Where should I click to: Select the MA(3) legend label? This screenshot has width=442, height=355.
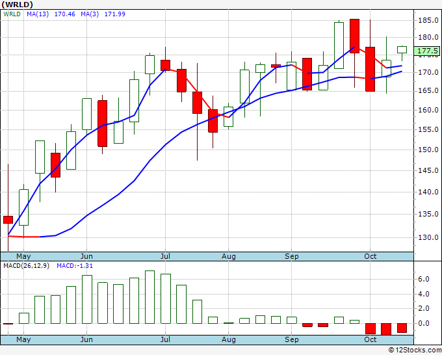[x=90, y=14]
